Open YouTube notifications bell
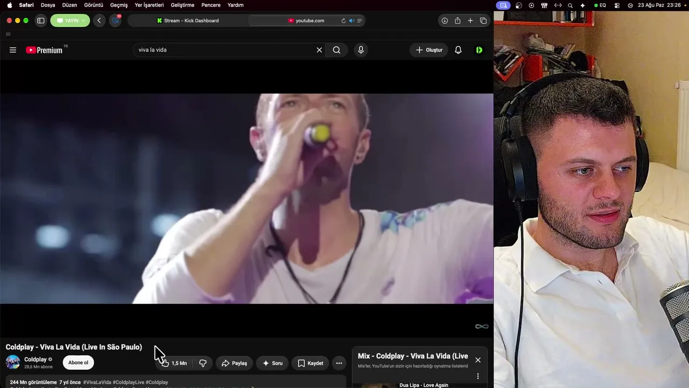689x388 pixels. [458, 50]
